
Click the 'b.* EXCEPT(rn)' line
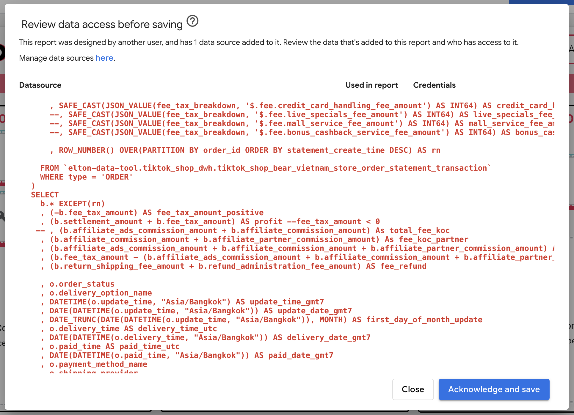(x=73, y=204)
